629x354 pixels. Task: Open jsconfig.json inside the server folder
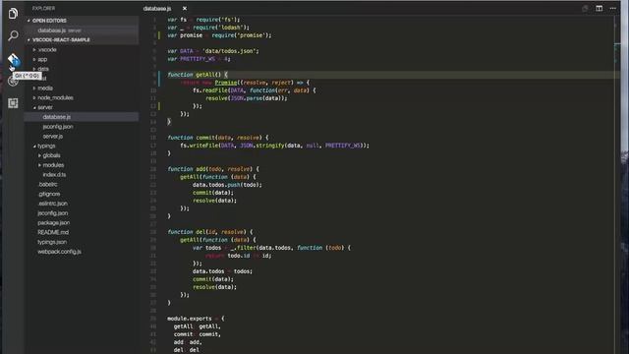(x=58, y=127)
